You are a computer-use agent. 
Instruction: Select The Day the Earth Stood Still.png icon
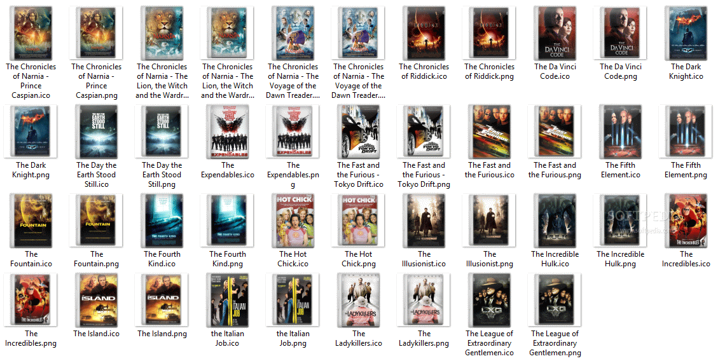point(162,132)
